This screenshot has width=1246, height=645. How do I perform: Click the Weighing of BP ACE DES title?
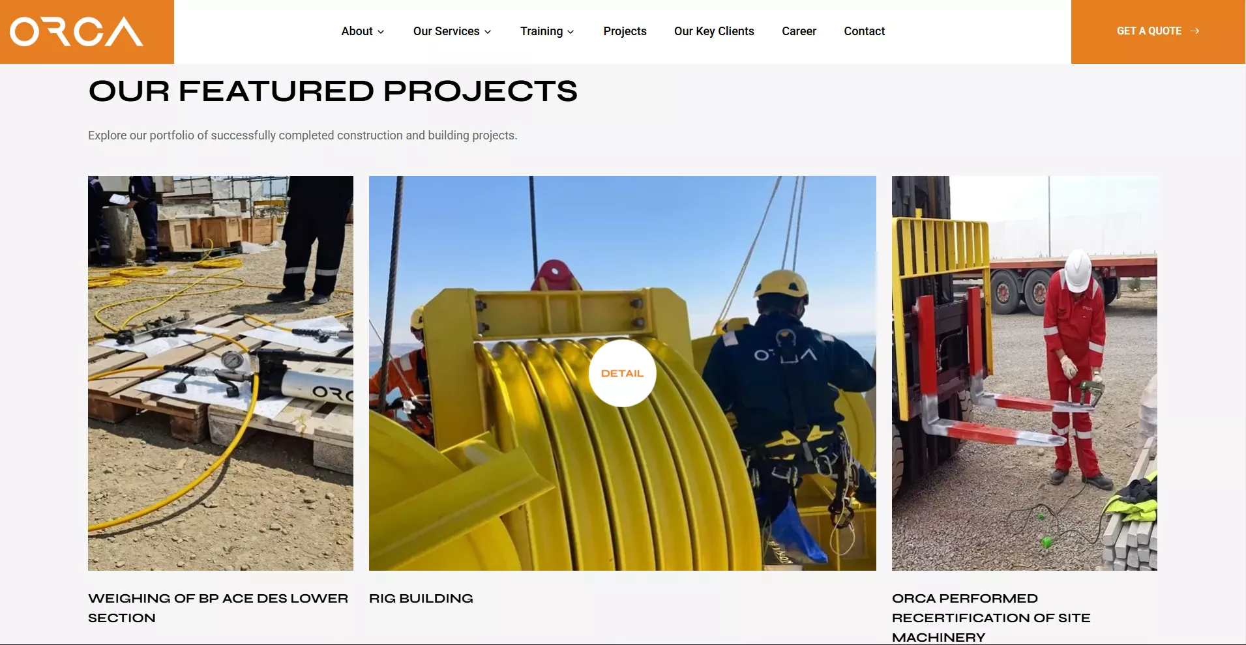218,608
